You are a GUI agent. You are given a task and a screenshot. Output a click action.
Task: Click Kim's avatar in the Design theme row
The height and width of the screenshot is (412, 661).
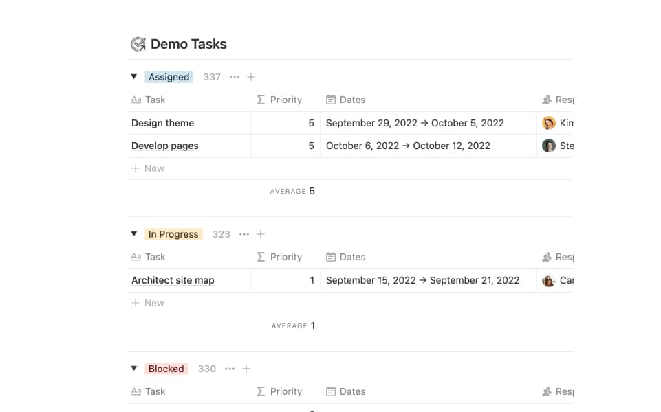pyautogui.click(x=549, y=123)
